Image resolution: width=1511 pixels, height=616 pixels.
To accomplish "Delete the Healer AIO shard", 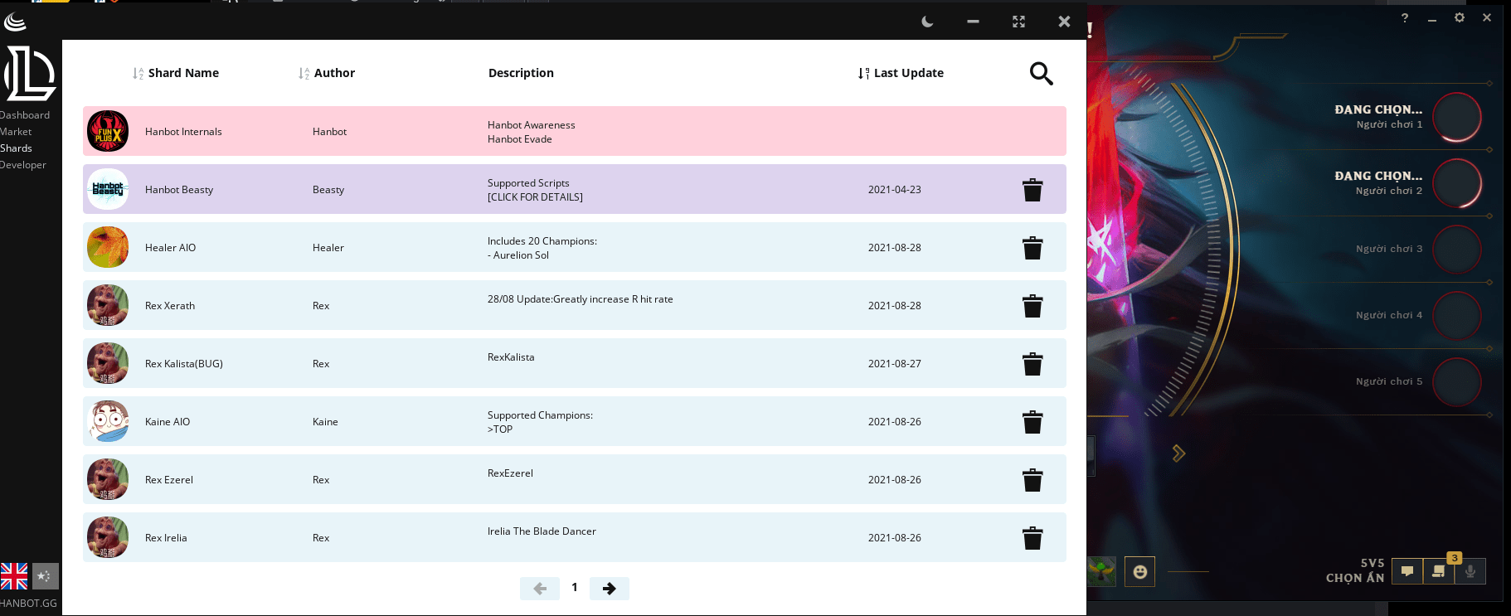I will pos(1032,248).
